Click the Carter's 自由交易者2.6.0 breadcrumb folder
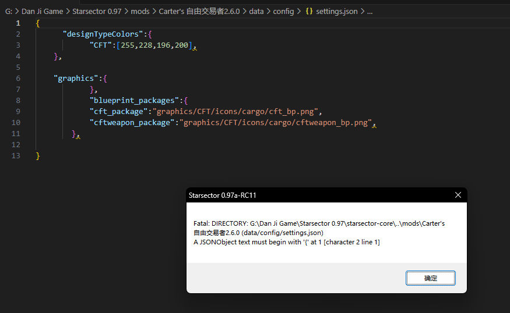This screenshot has width=510, height=313. click(199, 12)
